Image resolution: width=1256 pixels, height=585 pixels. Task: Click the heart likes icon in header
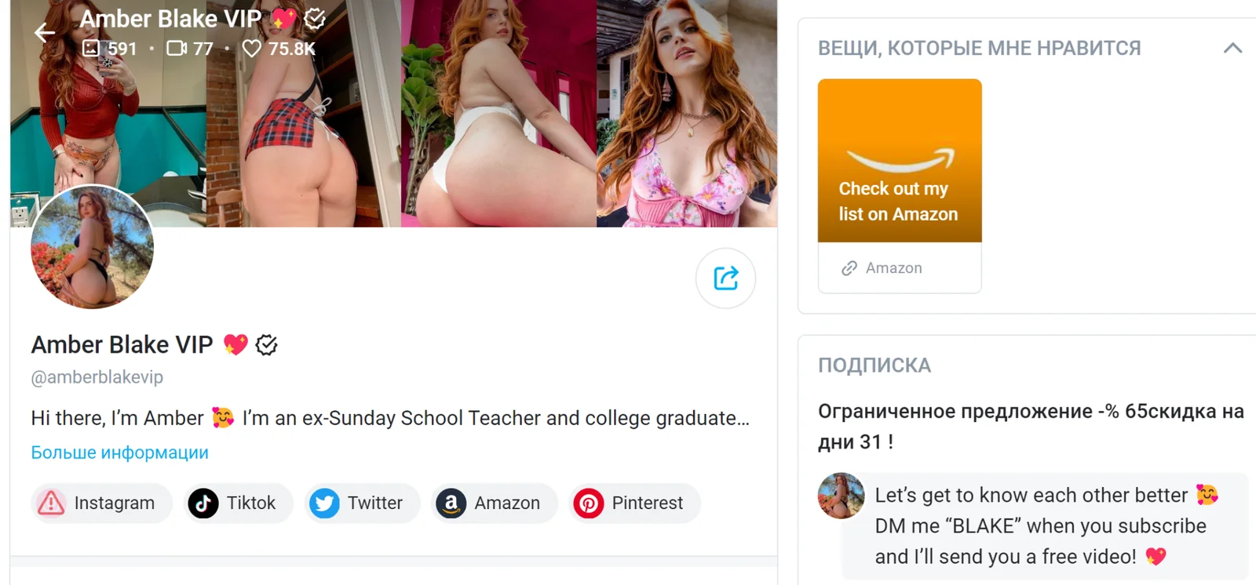pos(251,49)
